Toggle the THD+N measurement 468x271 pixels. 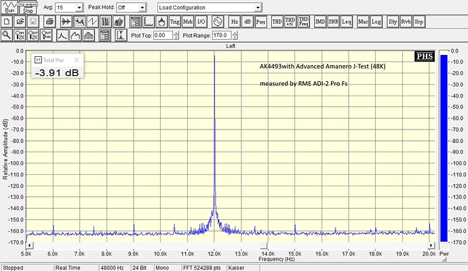pos(290,22)
